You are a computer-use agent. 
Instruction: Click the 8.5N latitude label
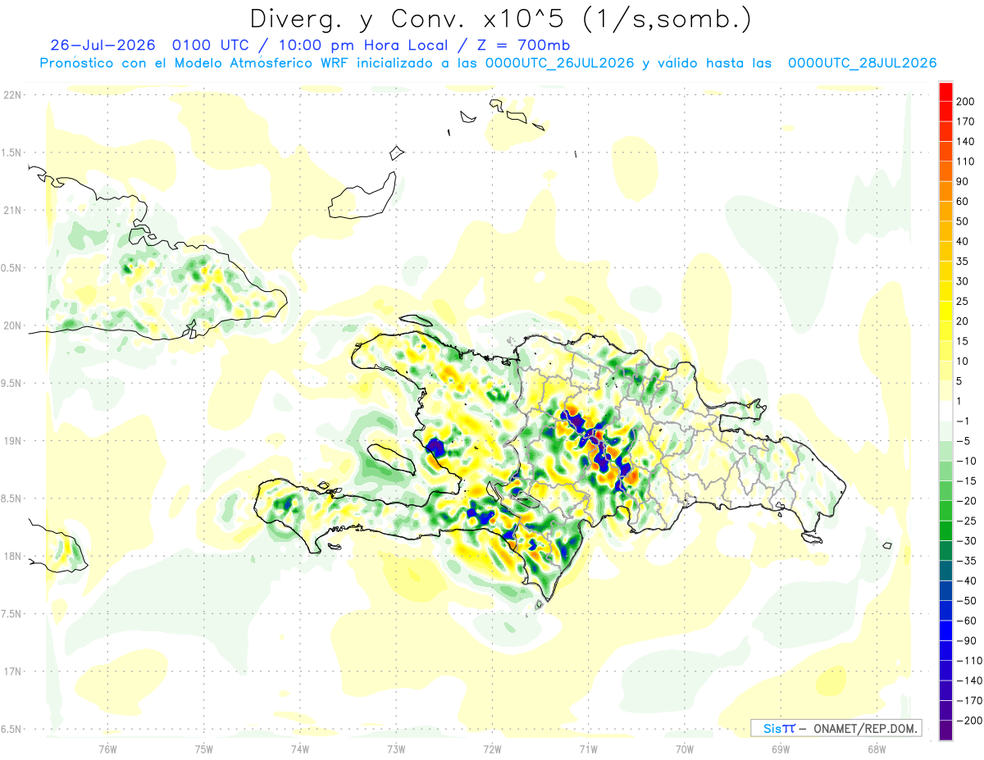(x=11, y=498)
